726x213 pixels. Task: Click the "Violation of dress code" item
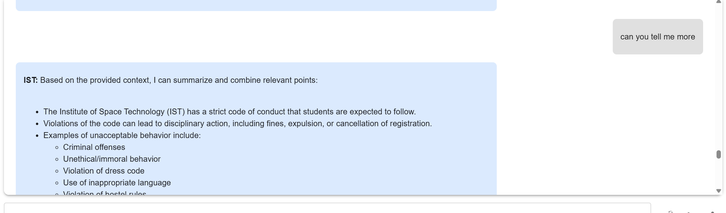click(103, 171)
